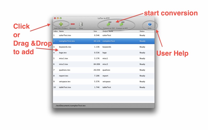208x130 pixels.
Task: Sort list by the Name column header
Action: click(76, 31)
